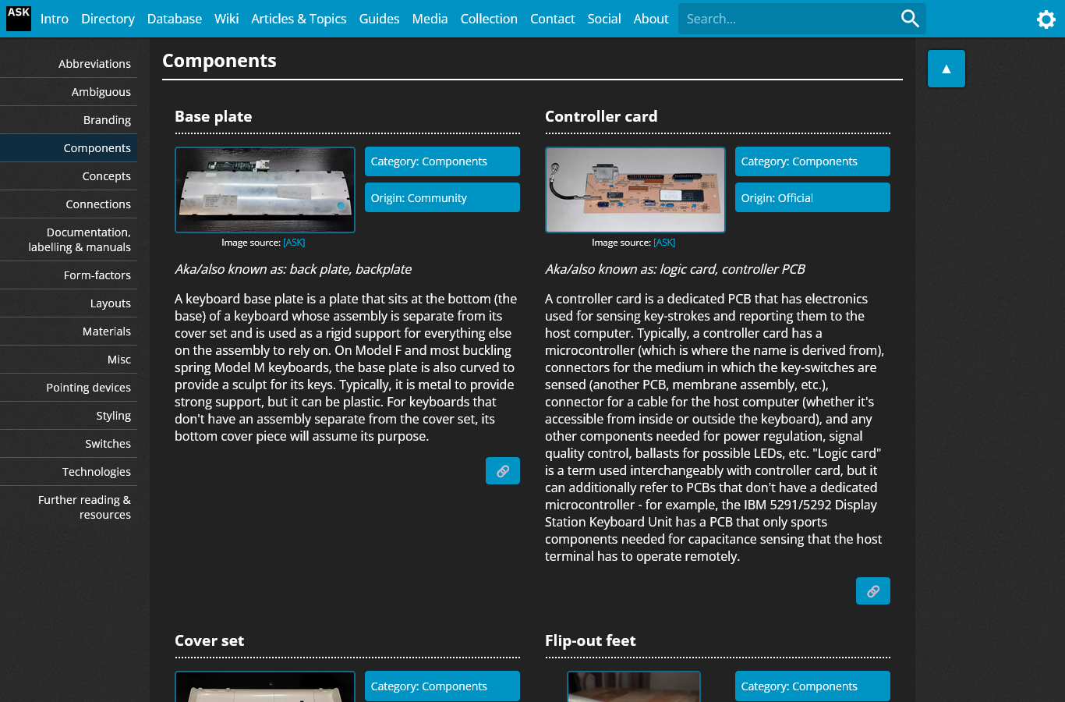Follow the ASK image source link under Base plate
Image resolution: width=1065 pixels, height=702 pixels.
(294, 243)
